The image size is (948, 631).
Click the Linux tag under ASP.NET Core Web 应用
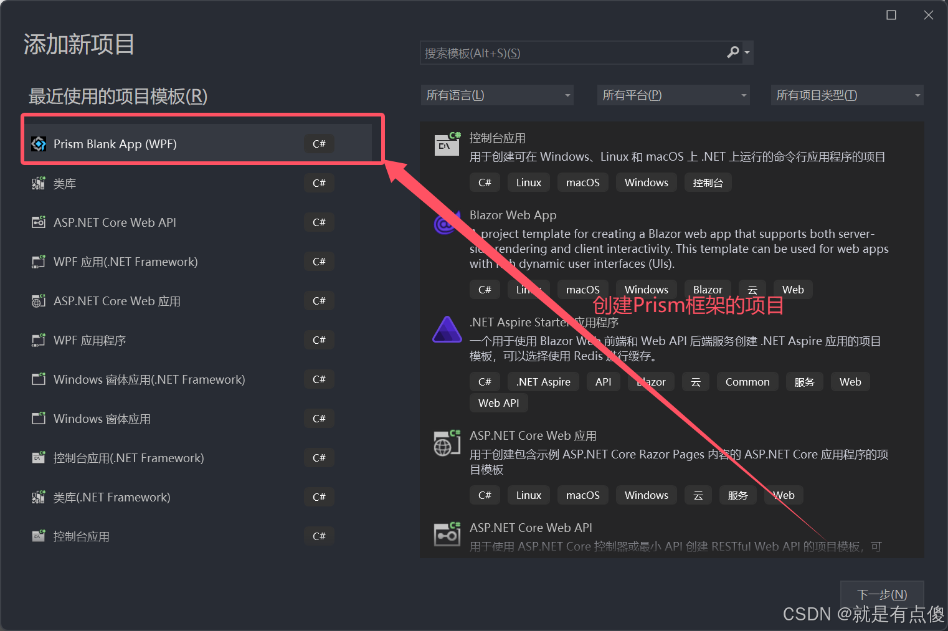529,495
